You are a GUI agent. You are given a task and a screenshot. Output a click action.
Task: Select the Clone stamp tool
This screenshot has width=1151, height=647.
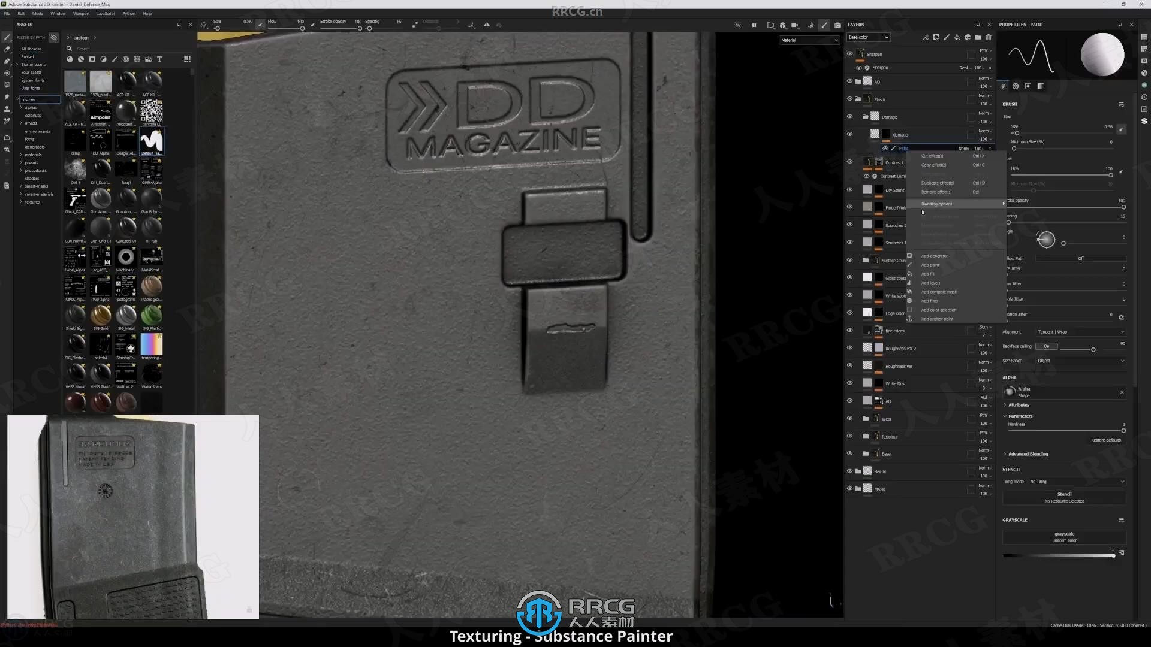click(x=7, y=109)
